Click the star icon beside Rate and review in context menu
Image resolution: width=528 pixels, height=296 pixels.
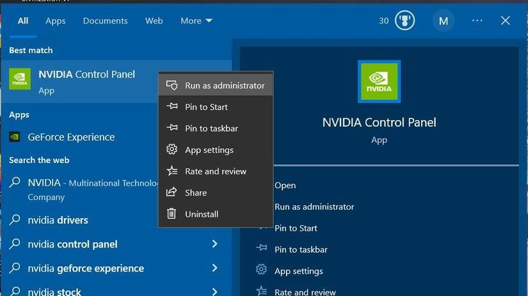(172, 171)
